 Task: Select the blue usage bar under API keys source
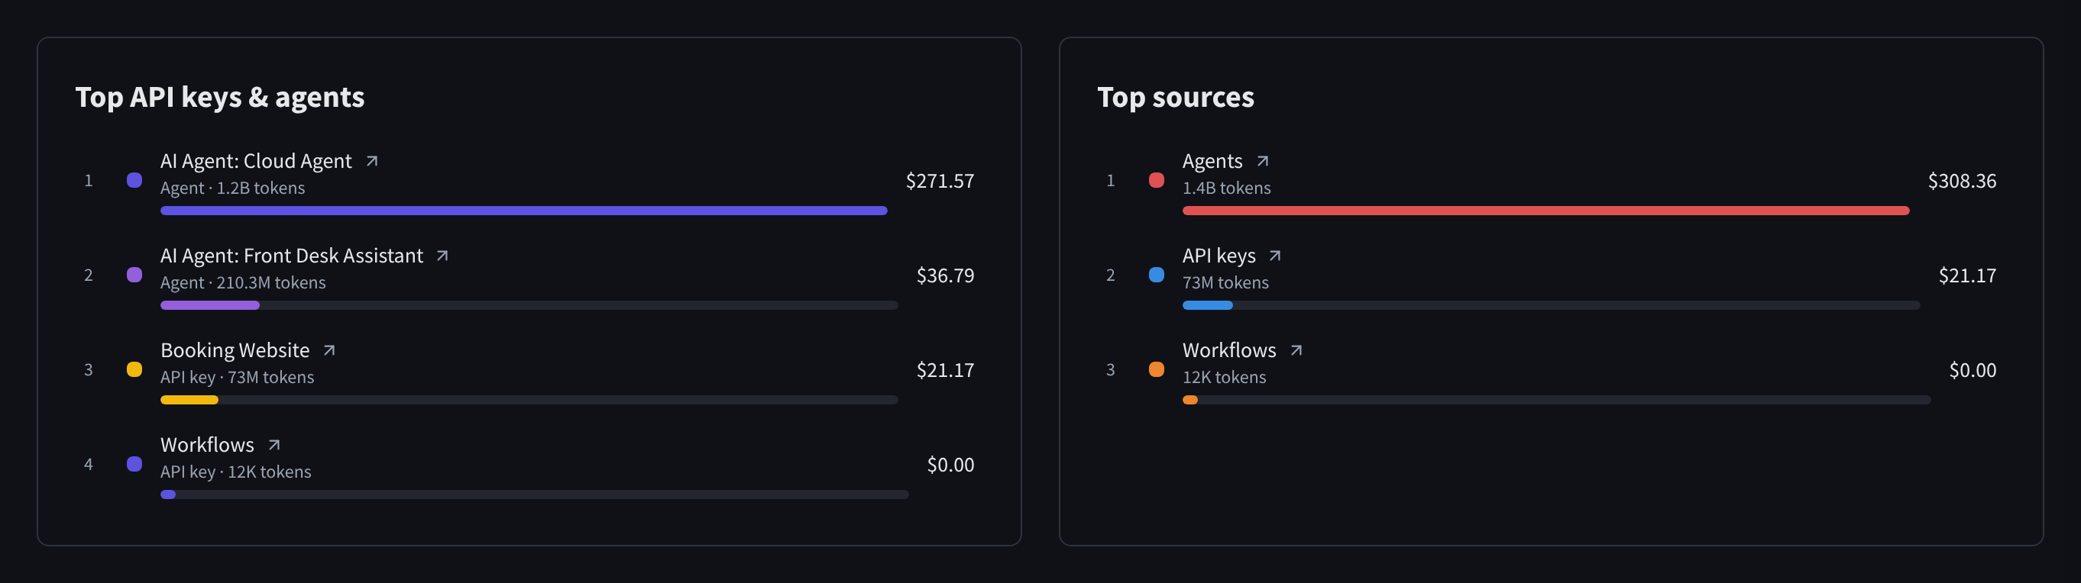[x=1208, y=305]
